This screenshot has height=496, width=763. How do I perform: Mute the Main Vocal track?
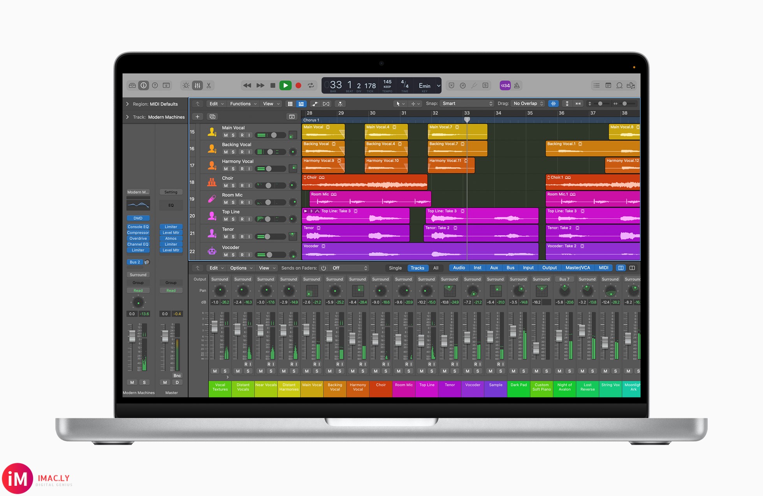coord(226,135)
